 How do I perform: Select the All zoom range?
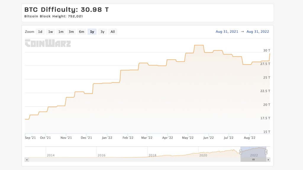click(x=112, y=32)
